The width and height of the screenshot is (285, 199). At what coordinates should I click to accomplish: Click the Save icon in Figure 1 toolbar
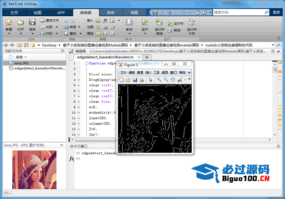click(x=135, y=80)
